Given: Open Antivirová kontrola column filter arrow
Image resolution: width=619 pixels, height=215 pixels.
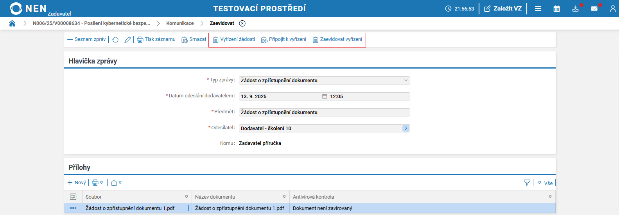Looking at the screenshot, I should pos(550,197).
